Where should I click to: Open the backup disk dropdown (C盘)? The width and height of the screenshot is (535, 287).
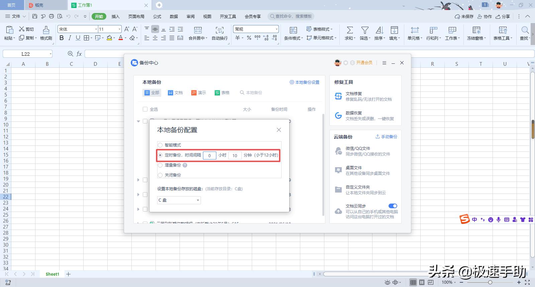(x=179, y=200)
